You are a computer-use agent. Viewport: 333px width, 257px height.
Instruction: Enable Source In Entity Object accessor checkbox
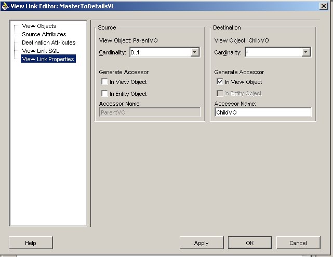pos(104,93)
